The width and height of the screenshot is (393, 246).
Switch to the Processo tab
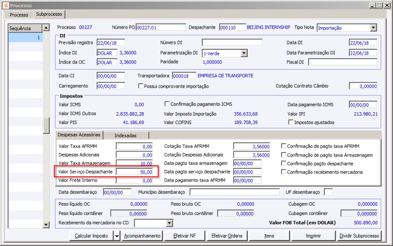(19, 15)
